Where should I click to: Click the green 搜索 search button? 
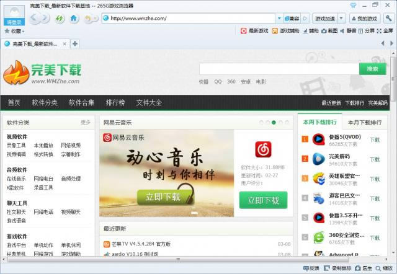click(x=373, y=69)
